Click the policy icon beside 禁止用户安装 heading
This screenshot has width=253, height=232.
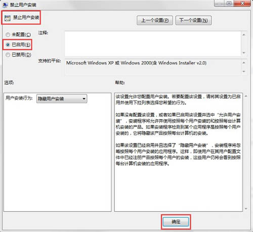point(8,18)
